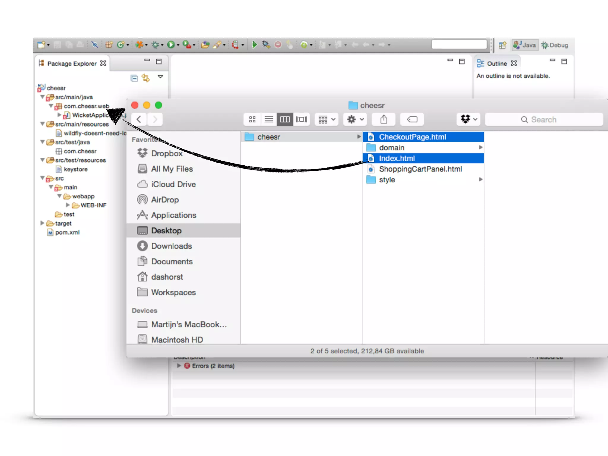608x456 pixels.
Task: Click the Open Perspective icon
Action: (502, 45)
